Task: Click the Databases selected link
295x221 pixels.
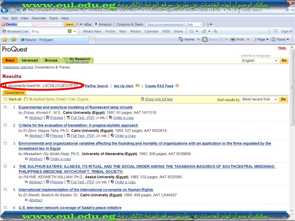Action: [x=18, y=67]
